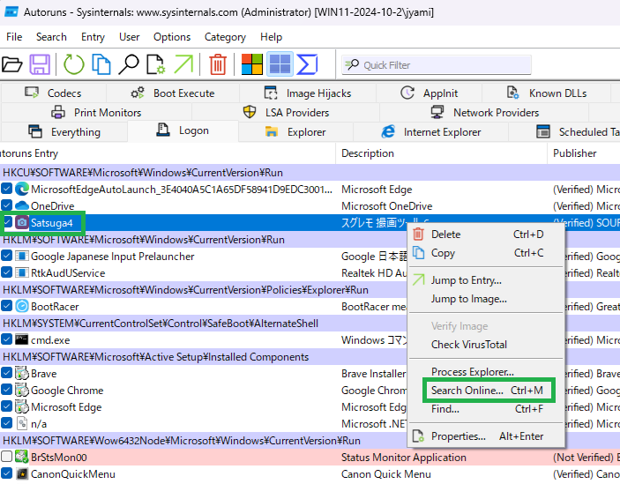Enable the BrStsMon00 checkbox
Image resolution: width=620 pixels, height=484 pixels.
6,457
